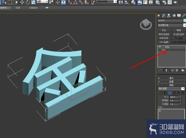Viewport: 186px width, 138px height.
Task: Toggle Keyboard Shortcut Override button
Action: pos(63,2)
